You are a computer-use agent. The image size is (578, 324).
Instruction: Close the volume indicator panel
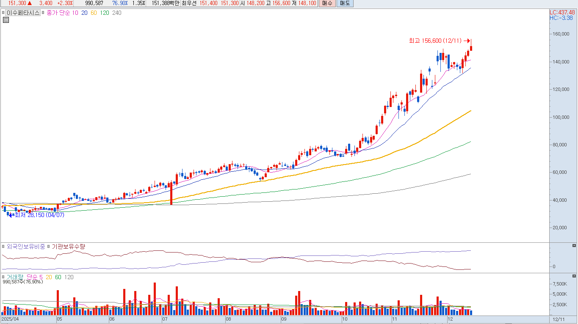pyautogui.click(x=574, y=276)
